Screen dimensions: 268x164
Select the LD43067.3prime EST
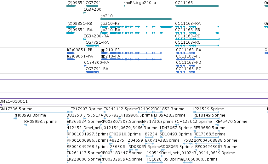pos(162,131)
